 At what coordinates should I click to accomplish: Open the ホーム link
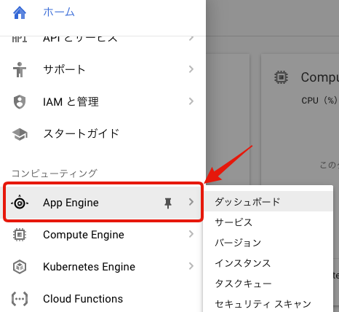[x=59, y=12]
